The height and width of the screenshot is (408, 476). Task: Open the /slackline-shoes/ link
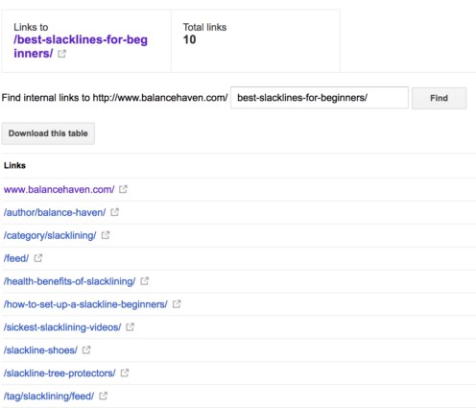tap(40, 350)
